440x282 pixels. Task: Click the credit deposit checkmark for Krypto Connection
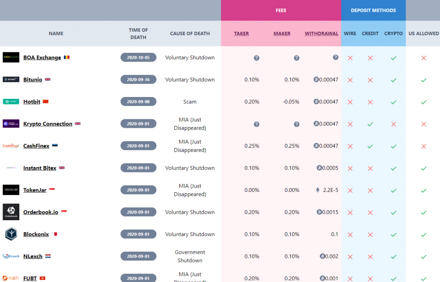point(370,124)
